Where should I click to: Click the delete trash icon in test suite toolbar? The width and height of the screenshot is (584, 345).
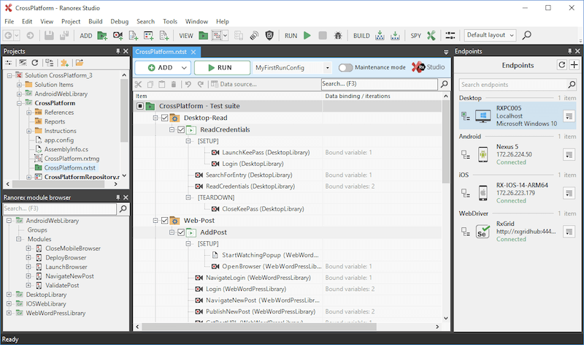[173, 84]
